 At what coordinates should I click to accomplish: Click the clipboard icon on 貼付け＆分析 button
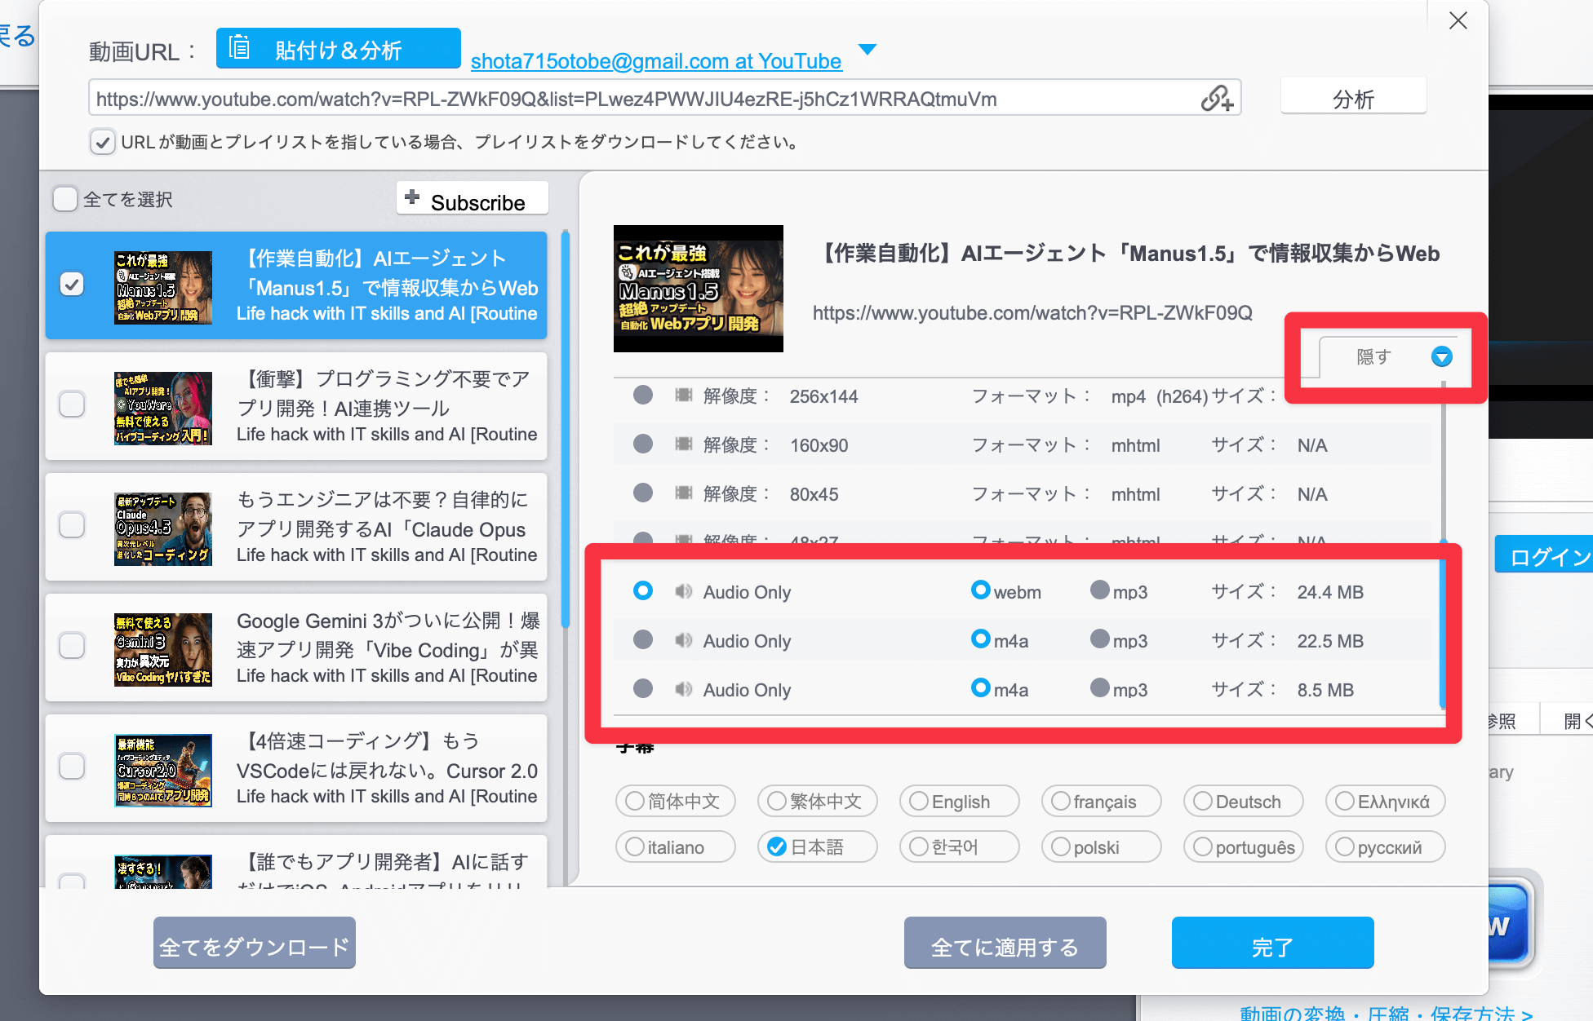click(x=238, y=49)
